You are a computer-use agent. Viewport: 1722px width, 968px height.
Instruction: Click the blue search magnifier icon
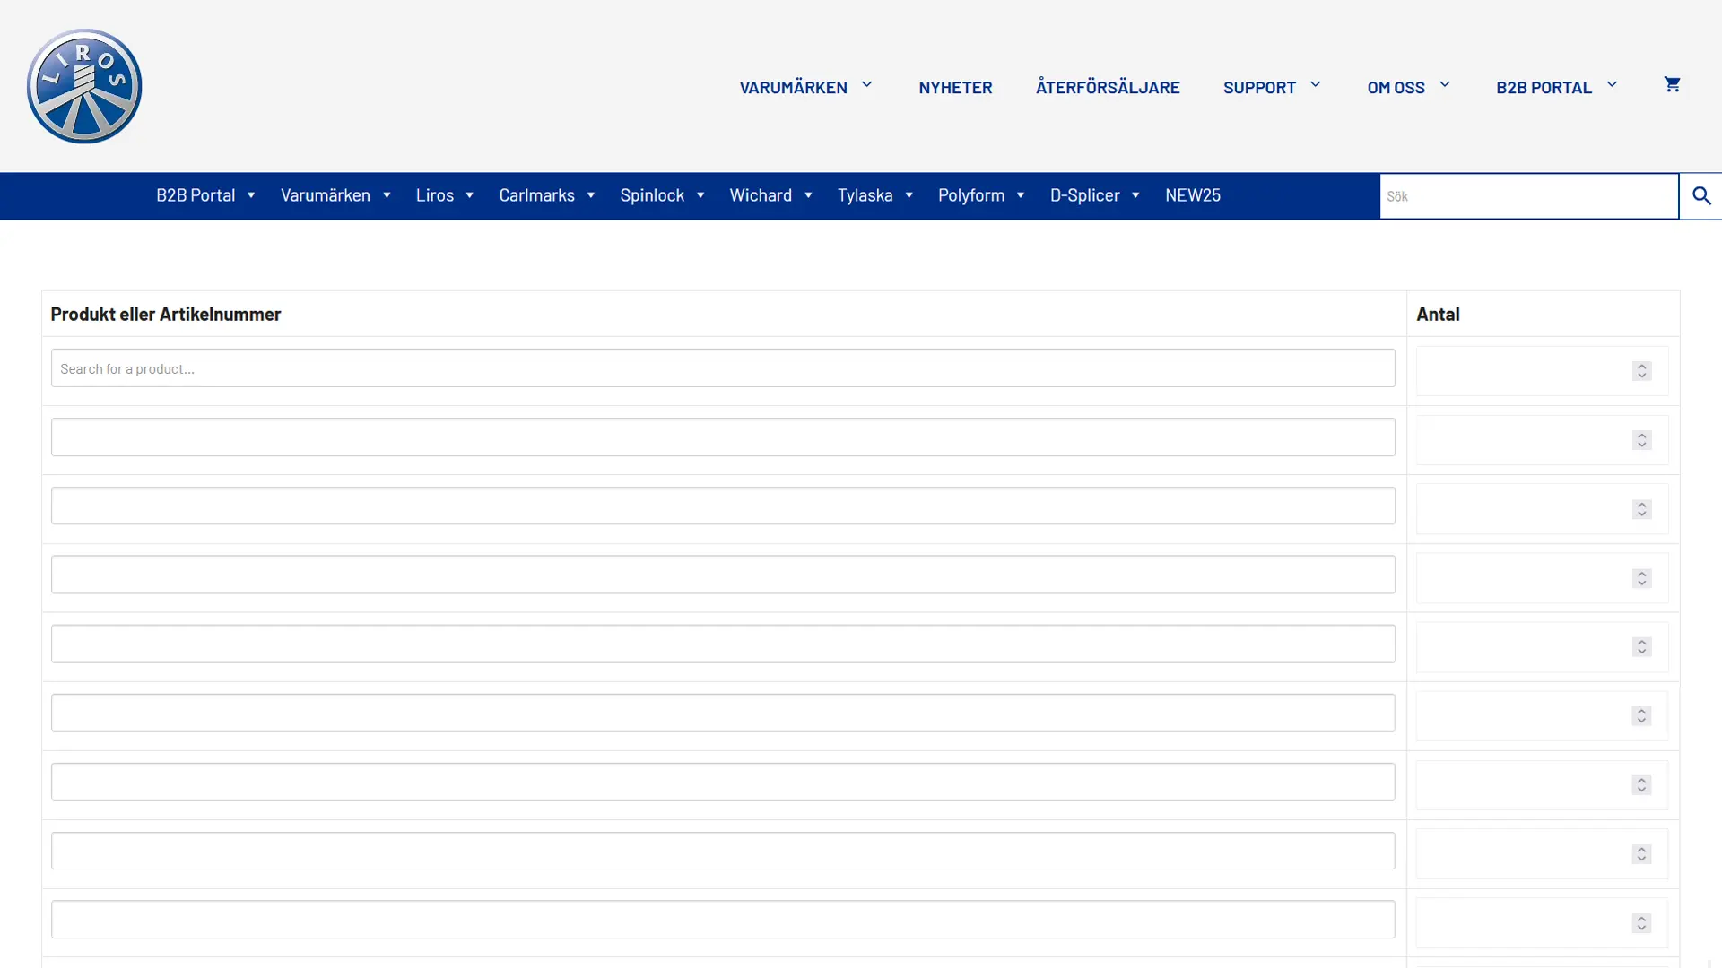(1700, 196)
